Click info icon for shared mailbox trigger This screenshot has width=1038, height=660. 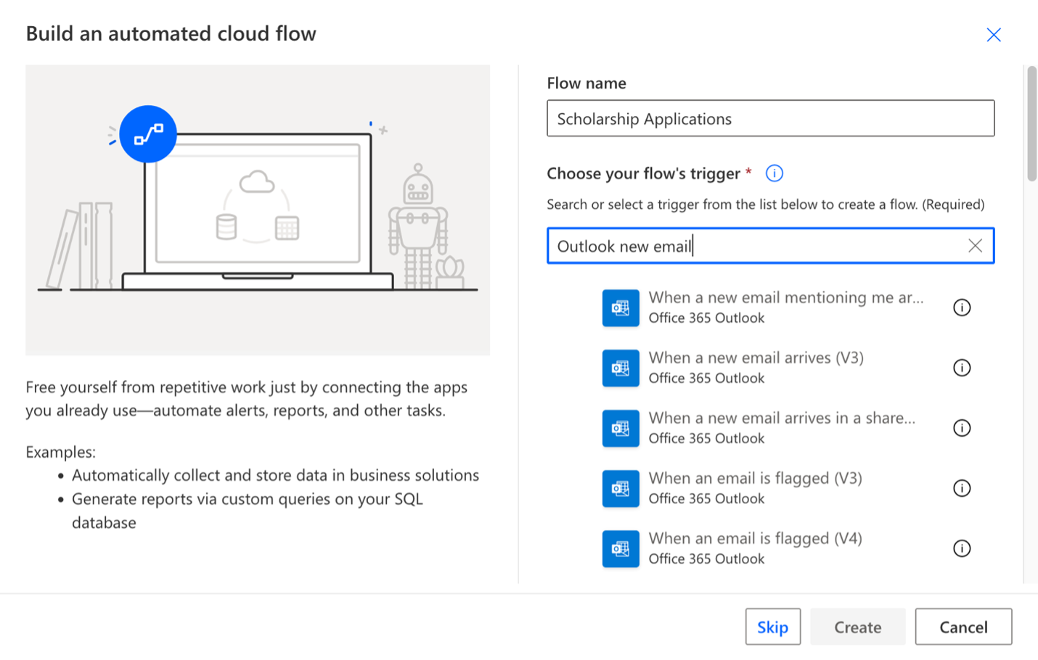[962, 428]
